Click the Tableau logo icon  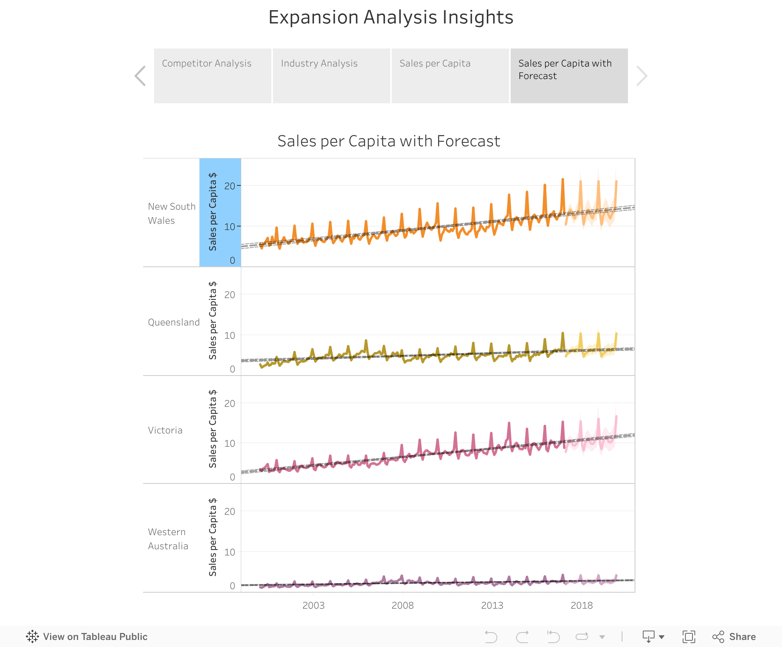click(32, 637)
